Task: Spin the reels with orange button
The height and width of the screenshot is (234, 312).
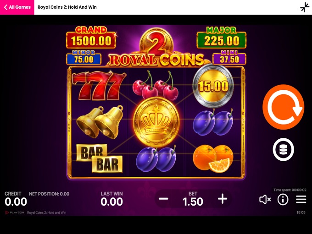Action: (x=283, y=107)
